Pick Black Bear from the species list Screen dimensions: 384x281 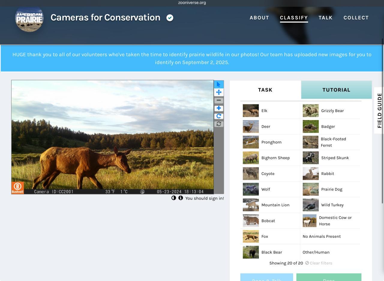(x=270, y=252)
